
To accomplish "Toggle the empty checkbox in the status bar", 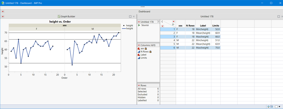I will pos(276,107).
